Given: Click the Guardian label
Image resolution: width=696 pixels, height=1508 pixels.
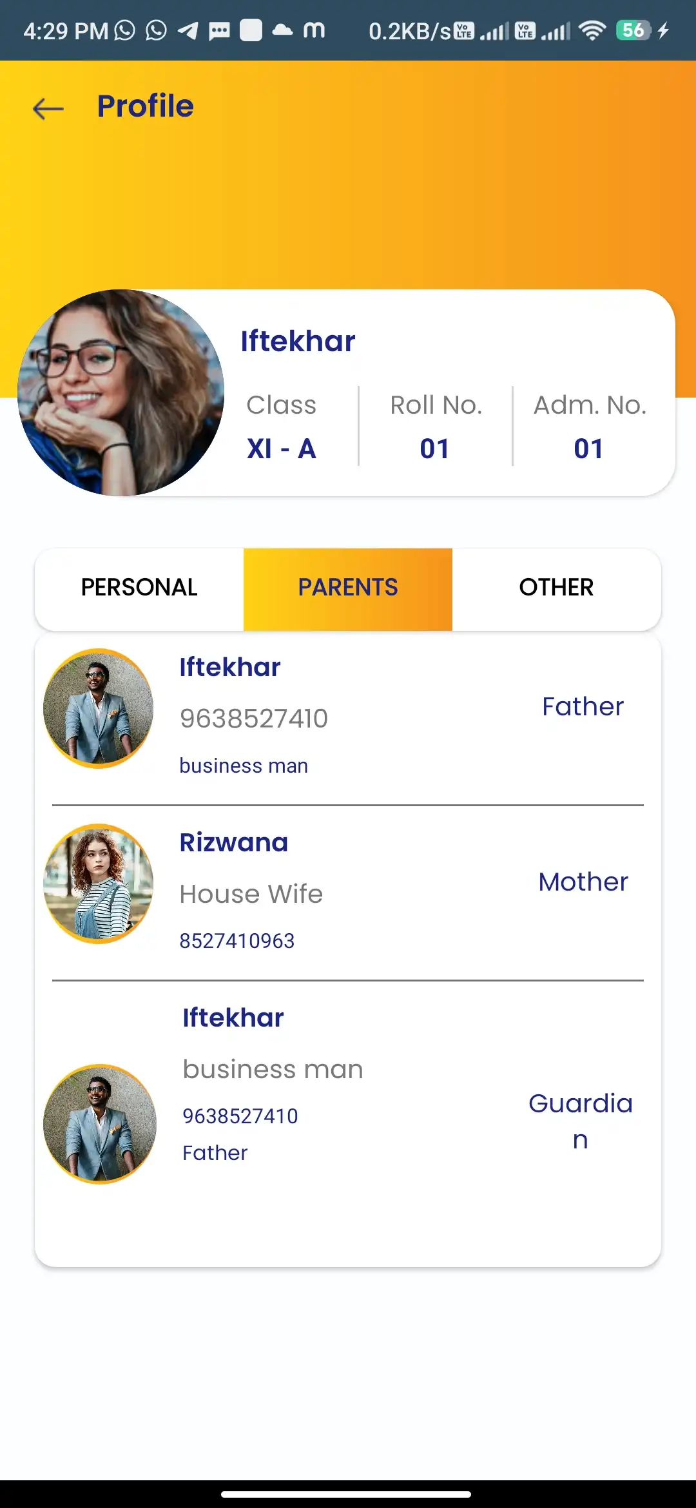Looking at the screenshot, I should (581, 1121).
